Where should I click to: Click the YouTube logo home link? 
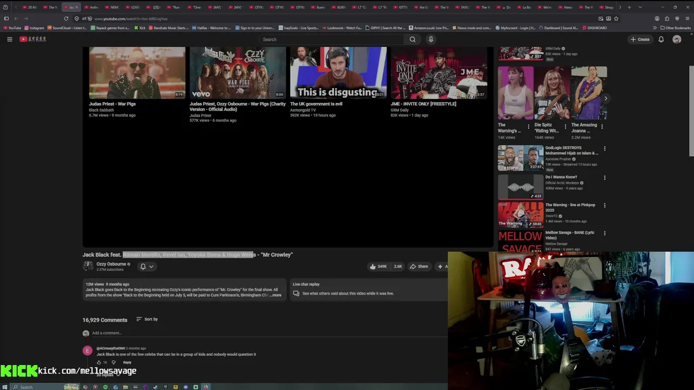[33, 39]
